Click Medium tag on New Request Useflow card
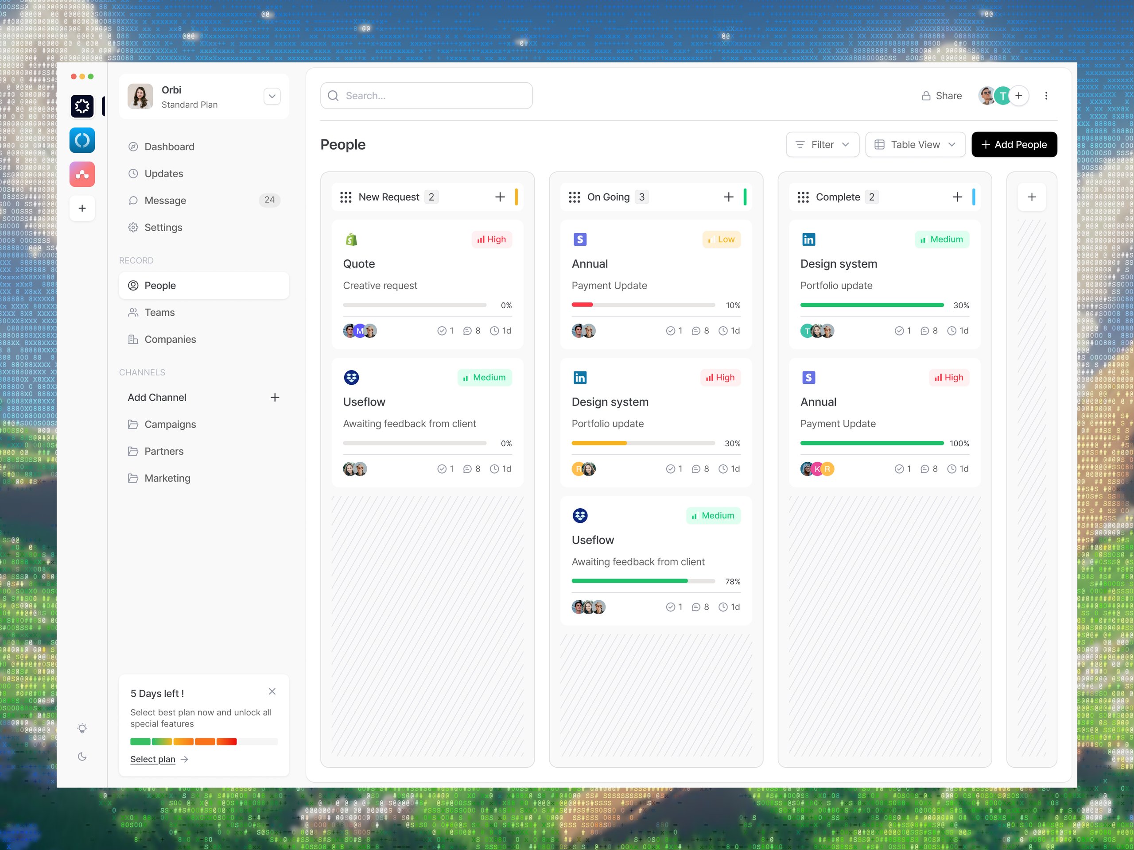 coord(485,378)
